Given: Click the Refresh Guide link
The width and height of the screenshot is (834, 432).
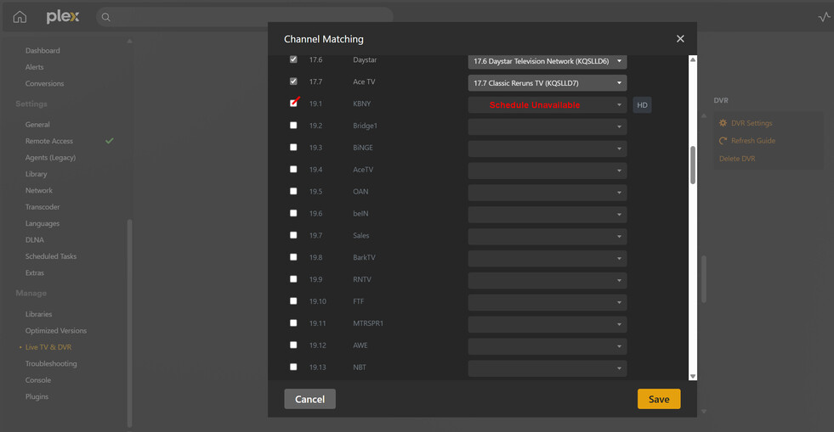Looking at the screenshot, I should tap(753, 141).
